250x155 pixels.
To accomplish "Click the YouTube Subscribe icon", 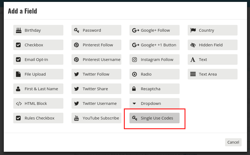I will (x=77, y=118).
